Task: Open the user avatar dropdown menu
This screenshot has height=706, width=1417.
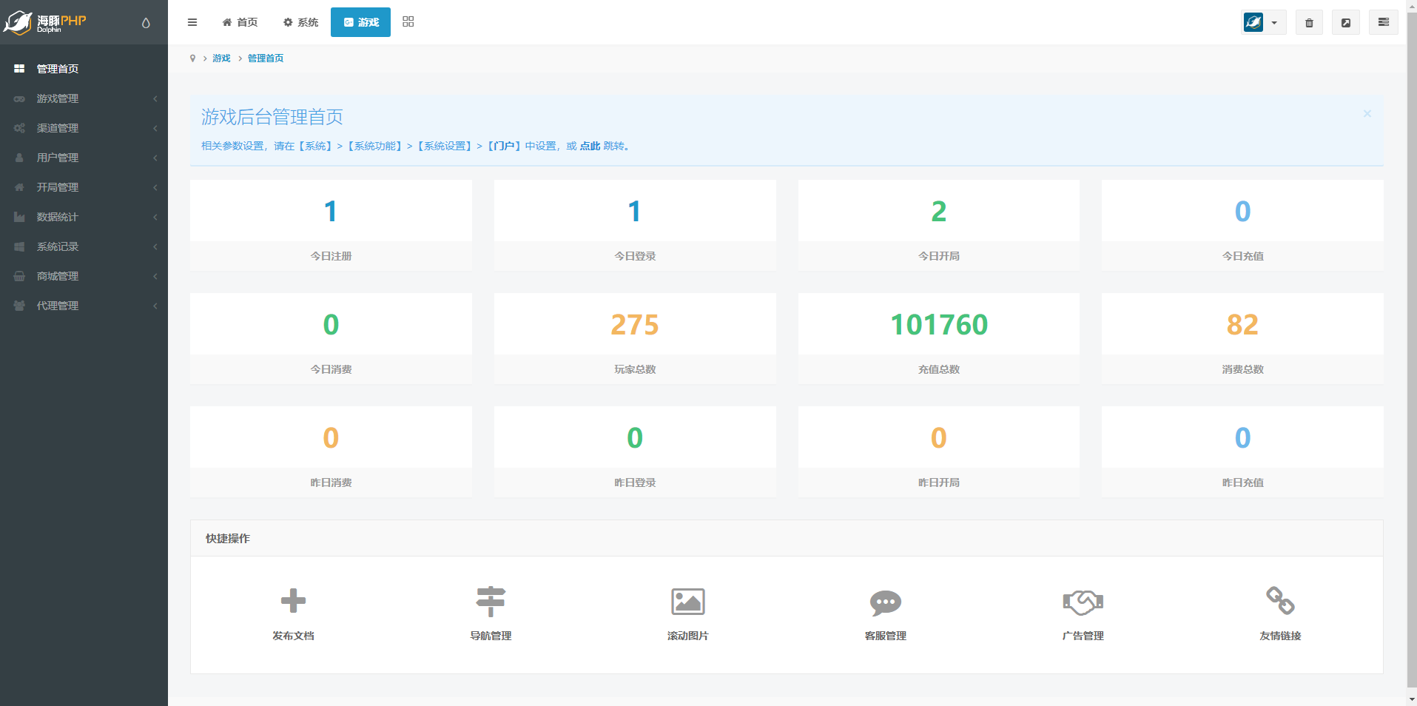Action: tap(1263, 22)
